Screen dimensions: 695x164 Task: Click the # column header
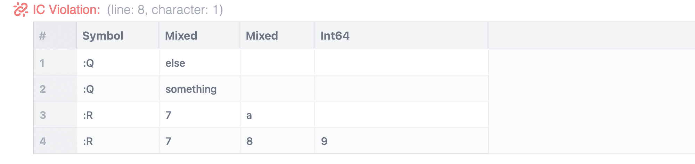[x=42, y=36]
